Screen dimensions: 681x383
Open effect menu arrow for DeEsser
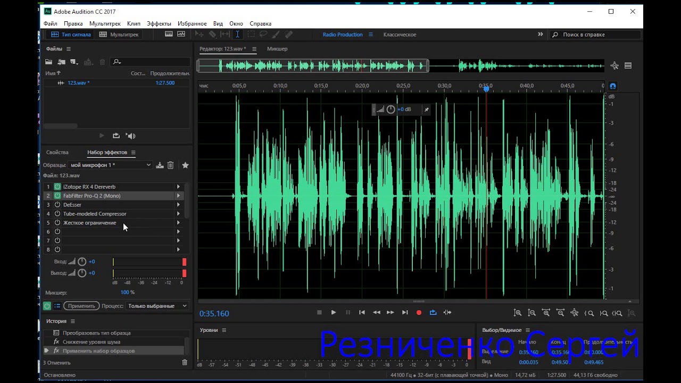(178, 205)
